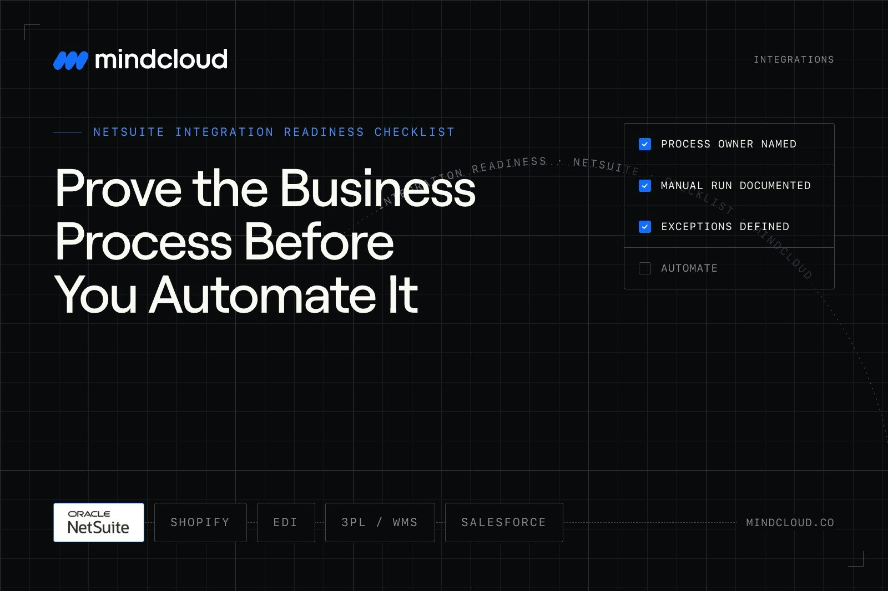Screen dimensions: 888x591
Task: Open the MINDCLOUD.CO link
Action: (x=790, y=523)
